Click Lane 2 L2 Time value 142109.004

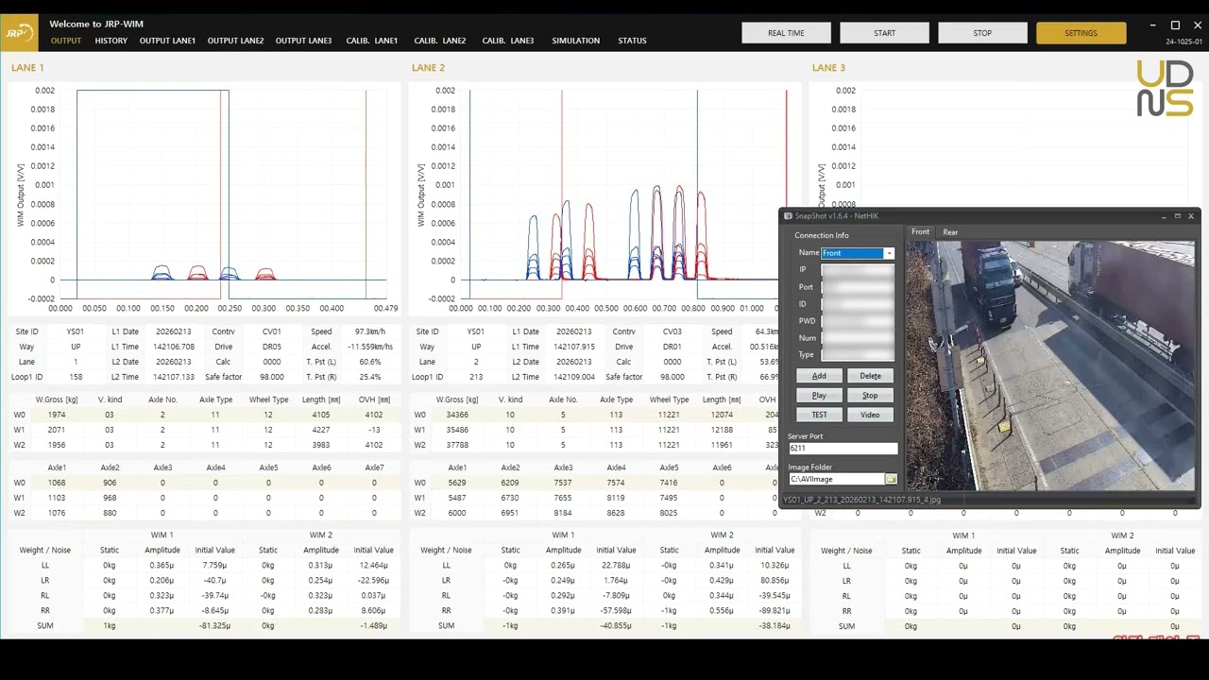click(573, 377)
